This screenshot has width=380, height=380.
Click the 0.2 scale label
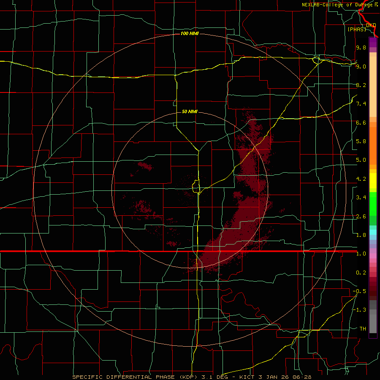(x=361, y=273)
